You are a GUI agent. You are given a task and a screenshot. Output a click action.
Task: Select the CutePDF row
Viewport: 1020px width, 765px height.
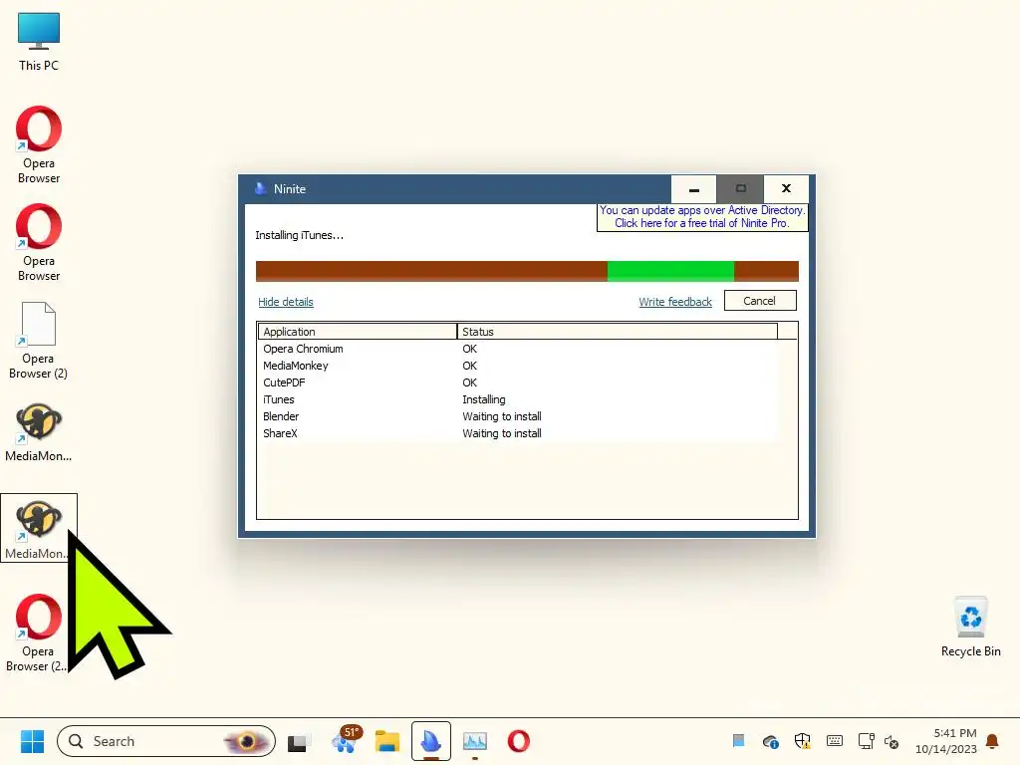[x=518, y=382]
